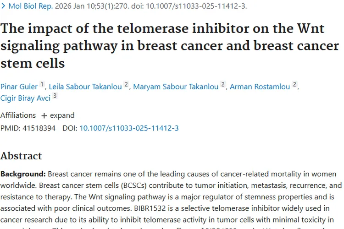
Task: Click affiliation superscript 2 after Maryam Sabour Takanlou
Action: coord(223,84)
